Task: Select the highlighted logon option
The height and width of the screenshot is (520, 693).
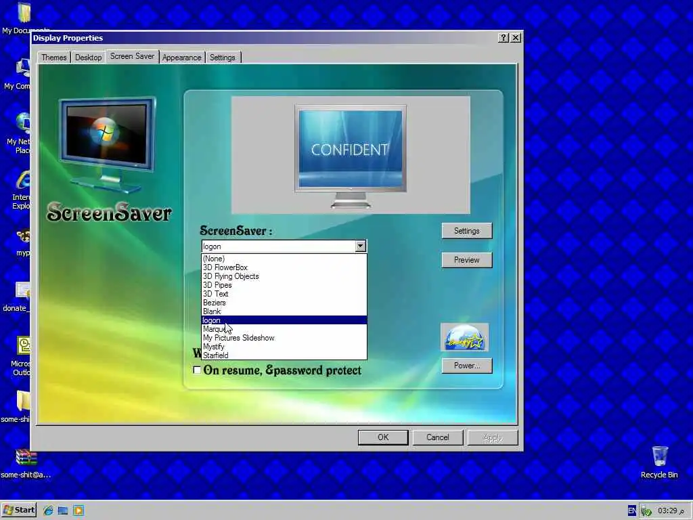Action: pos(284,320)
